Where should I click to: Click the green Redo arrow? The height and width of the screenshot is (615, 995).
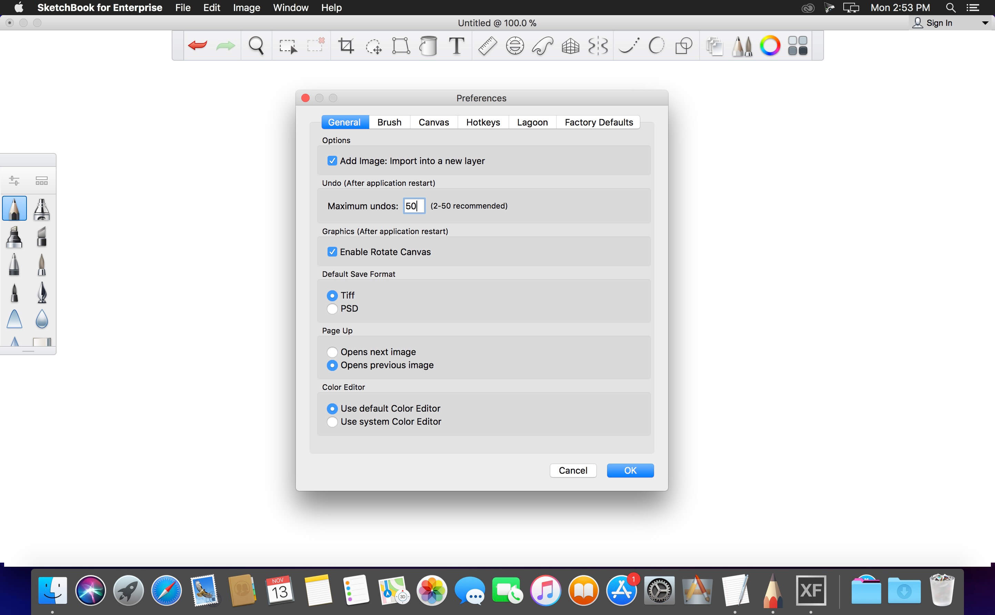[x=225, y=46]
